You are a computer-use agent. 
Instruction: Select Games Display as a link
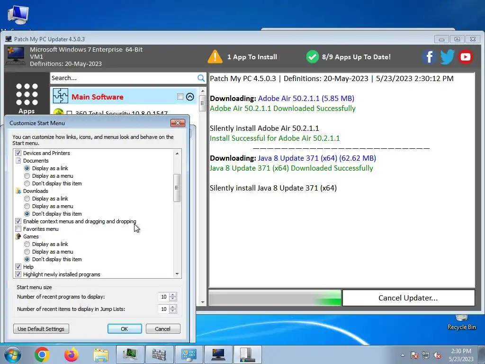coord(27,244)
